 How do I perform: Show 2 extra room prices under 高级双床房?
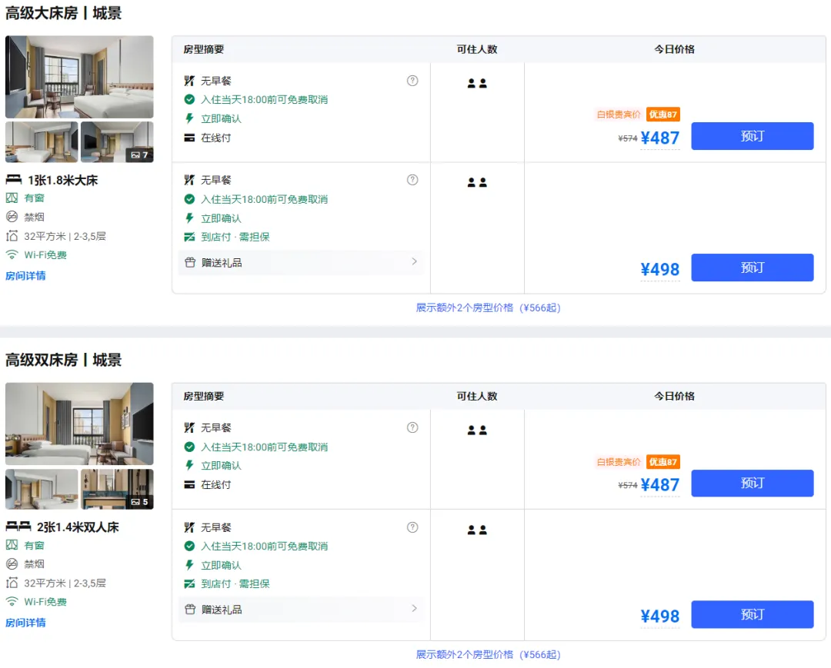(488, 655)
